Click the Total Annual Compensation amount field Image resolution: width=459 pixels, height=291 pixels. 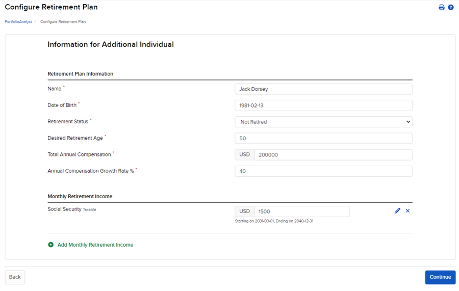pos(333,155)
